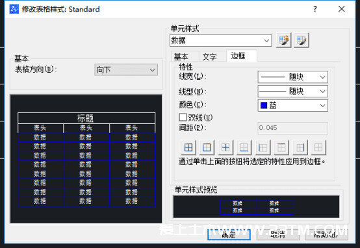Click the blue color swatch in 颜色 field
Image resolution: width=360 pixels, height=248 pixels.
point(264,106)
